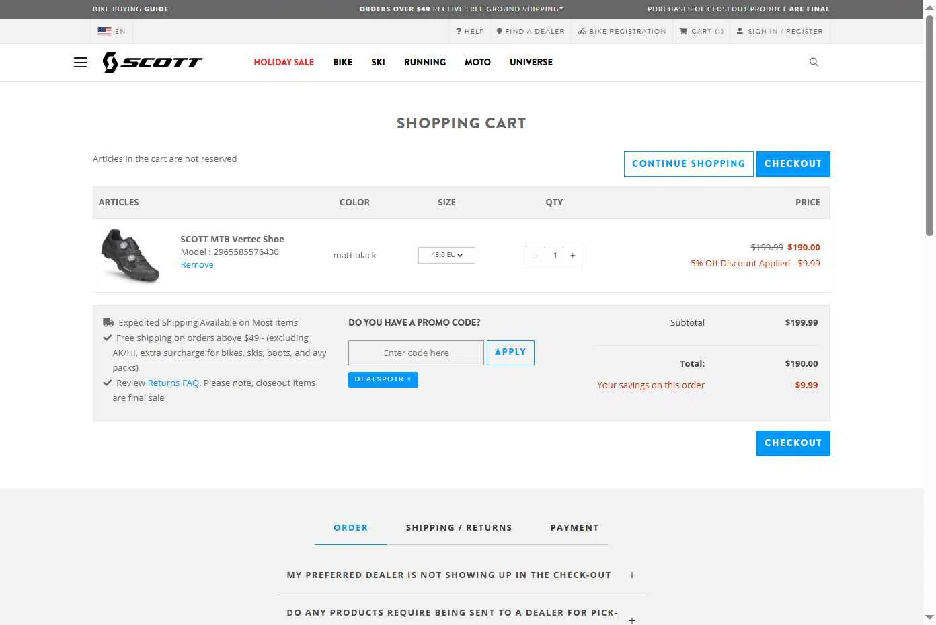Open the 43.0 EU size dropdown
This screenshot has height=625, width=936.
click(x=446, y=256)
